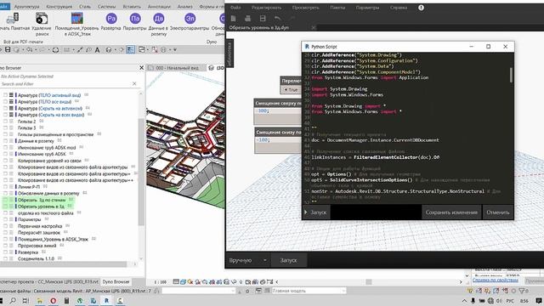
Task: Open the Архитектура ribbon tab
Action: tap(27, 7)
